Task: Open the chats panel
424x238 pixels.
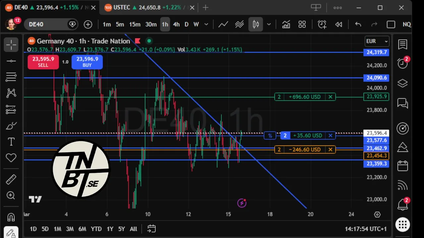Action: 402,103
